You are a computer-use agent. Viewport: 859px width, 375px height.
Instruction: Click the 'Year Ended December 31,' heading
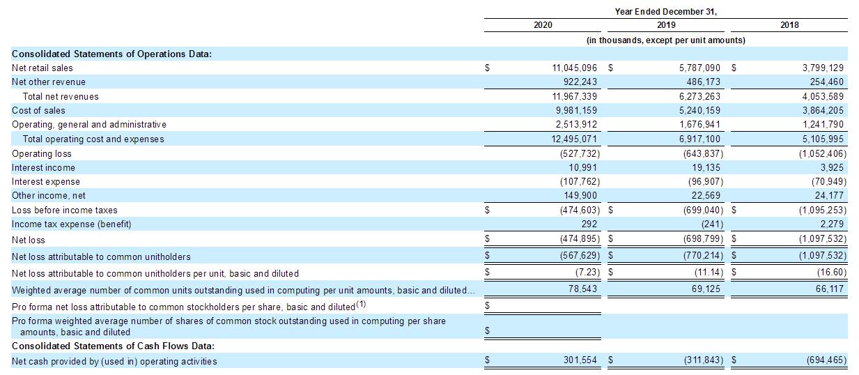pyautogui.click(x=666, y=12)
